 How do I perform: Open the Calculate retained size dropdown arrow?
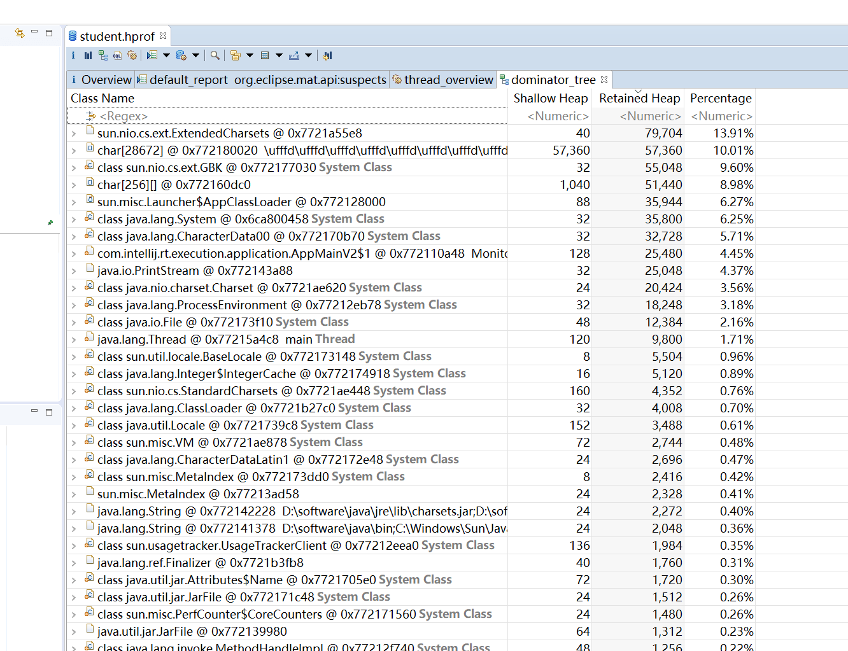point(279,55)
